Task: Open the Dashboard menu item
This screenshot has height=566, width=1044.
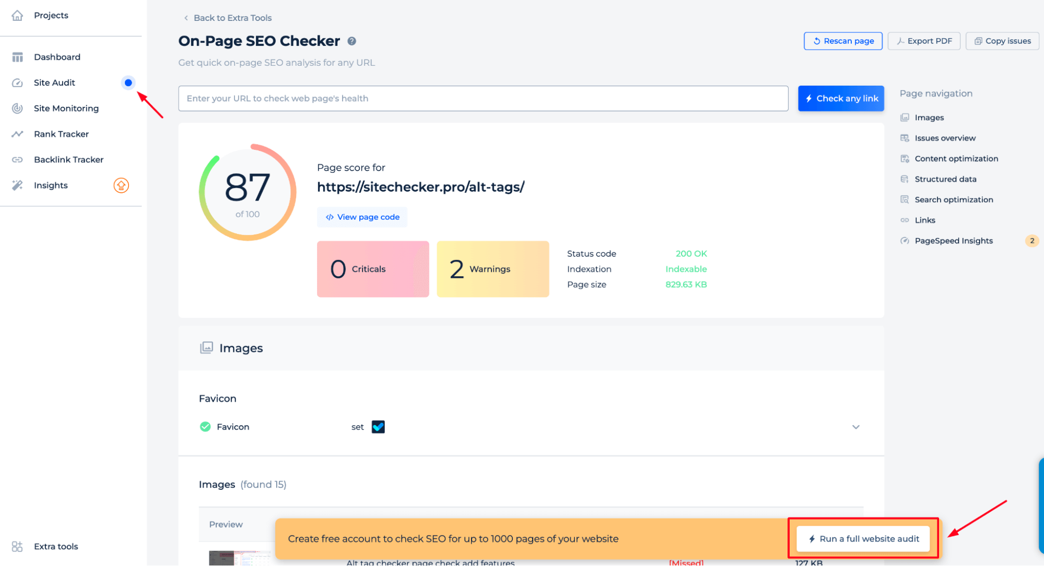Action: pos(57,56)
